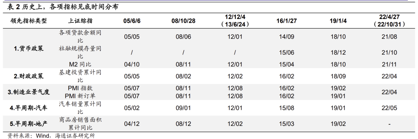The image size is (418, 139).
Task: Click the 5.早周期-地产 row label
Action: [x=29, y=124]
